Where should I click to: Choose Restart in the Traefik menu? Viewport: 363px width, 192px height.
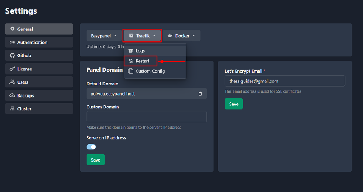pos(142,61)
